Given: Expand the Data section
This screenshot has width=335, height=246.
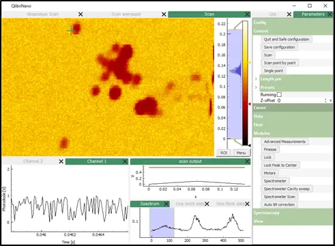Looking at the screenshot, I should point(293,116).
